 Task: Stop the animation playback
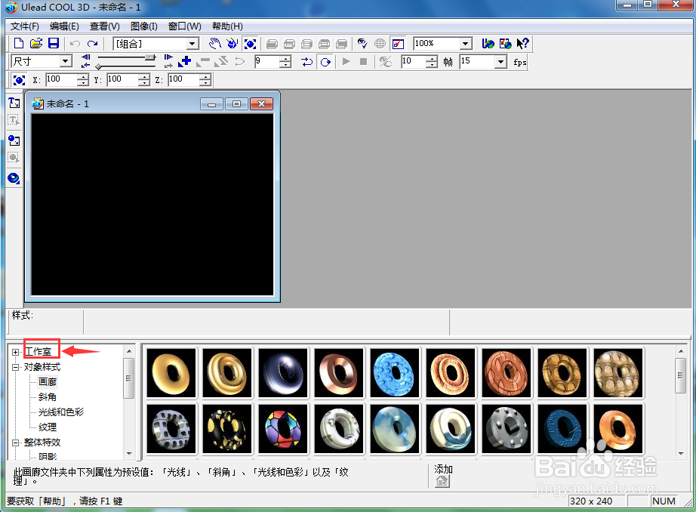tap(363, 61)
